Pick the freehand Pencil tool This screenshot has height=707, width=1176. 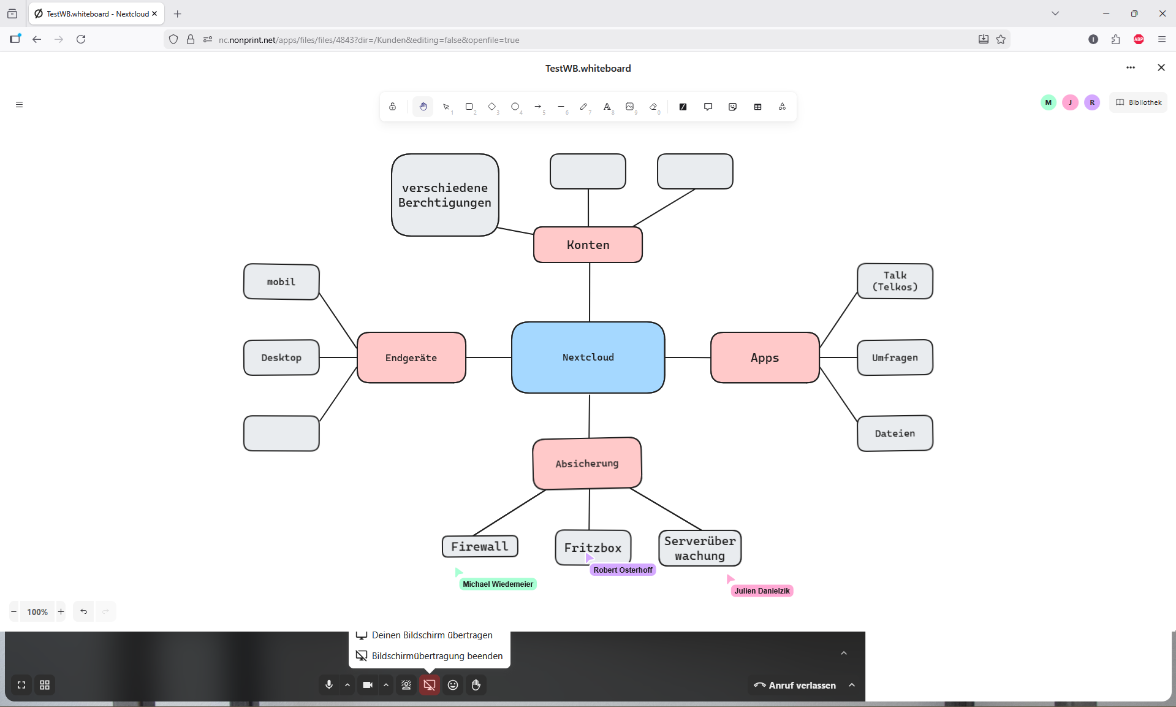point(583,107)
